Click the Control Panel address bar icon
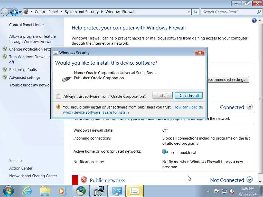 [26, 12]
